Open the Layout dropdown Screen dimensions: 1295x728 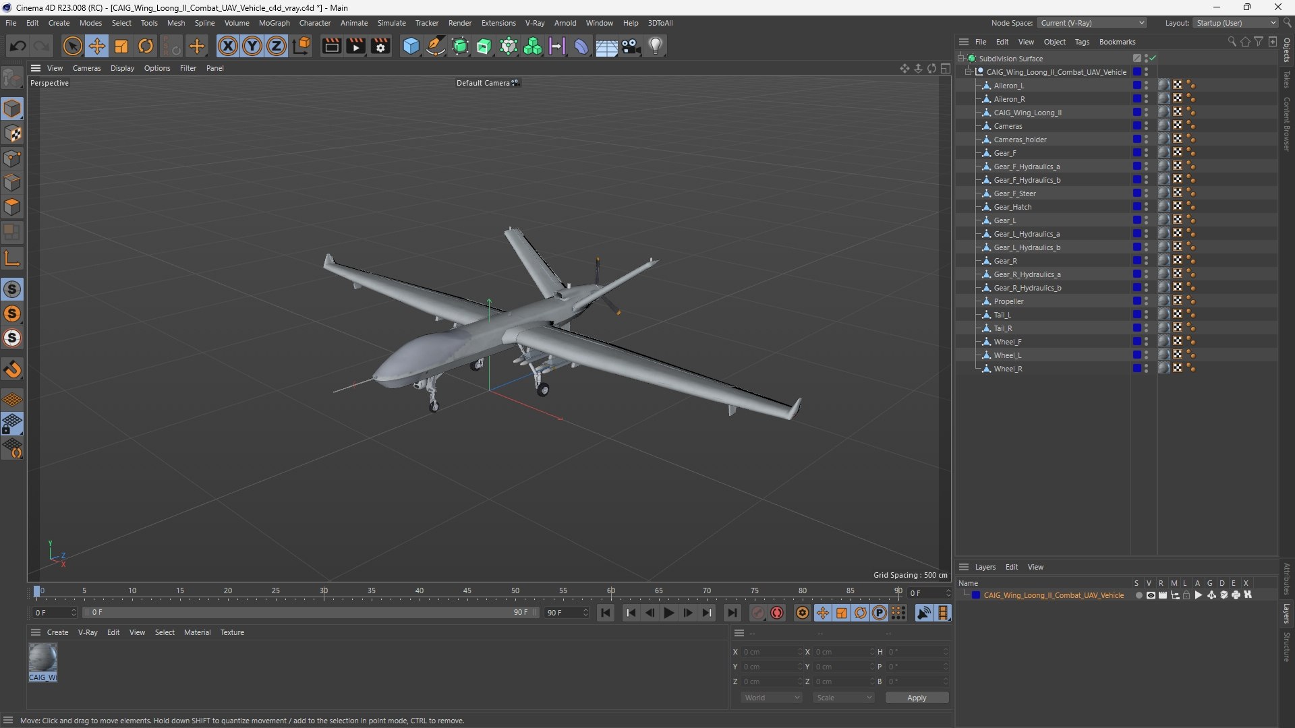[x=1236, y=23]
